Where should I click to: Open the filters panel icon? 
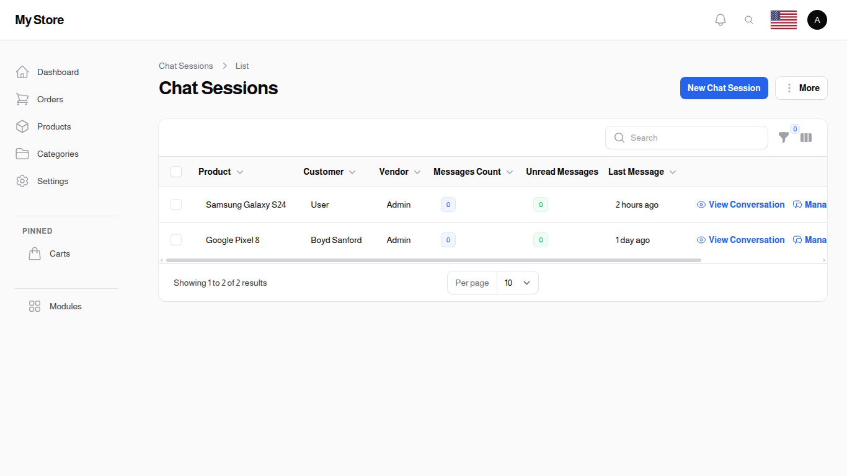784,138
